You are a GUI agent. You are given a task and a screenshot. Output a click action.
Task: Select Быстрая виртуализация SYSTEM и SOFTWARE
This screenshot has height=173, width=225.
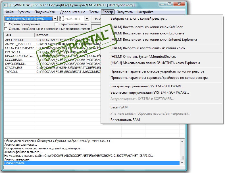tap(147, 86)
